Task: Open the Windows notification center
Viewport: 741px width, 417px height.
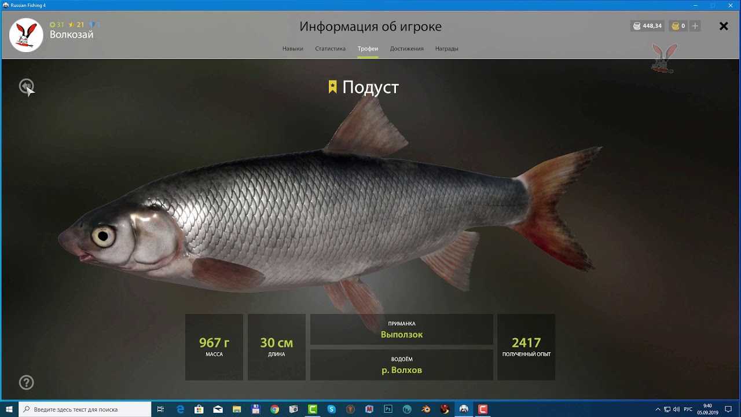Action: [x=728, y=409]
